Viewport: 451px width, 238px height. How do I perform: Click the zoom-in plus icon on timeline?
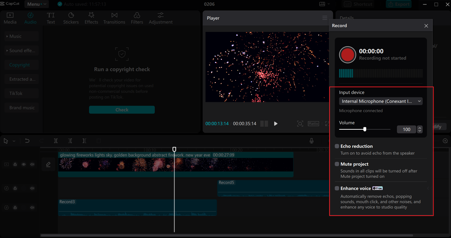click(445, 141)
